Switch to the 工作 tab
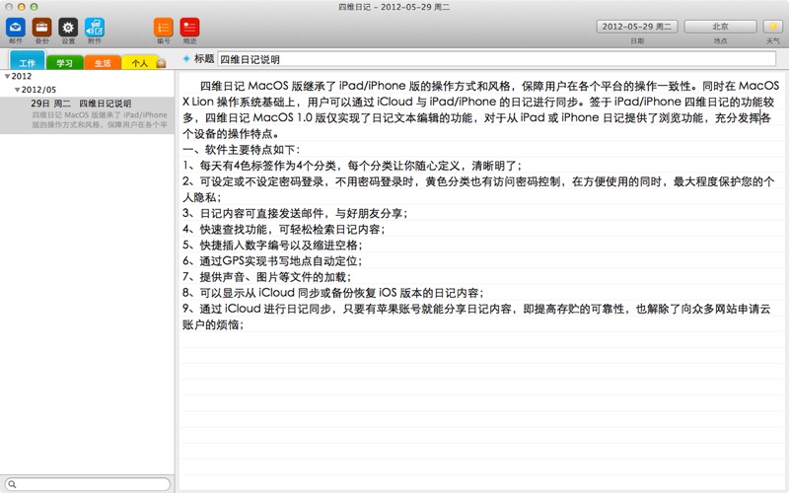 (28, 60)
